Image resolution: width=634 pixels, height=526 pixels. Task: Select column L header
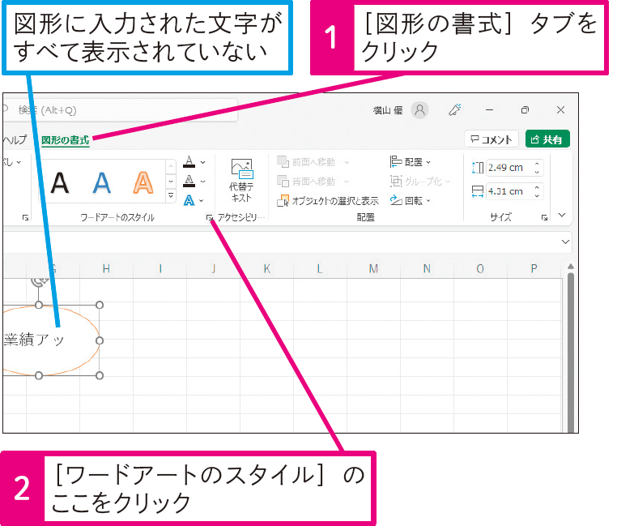[320, 268]
